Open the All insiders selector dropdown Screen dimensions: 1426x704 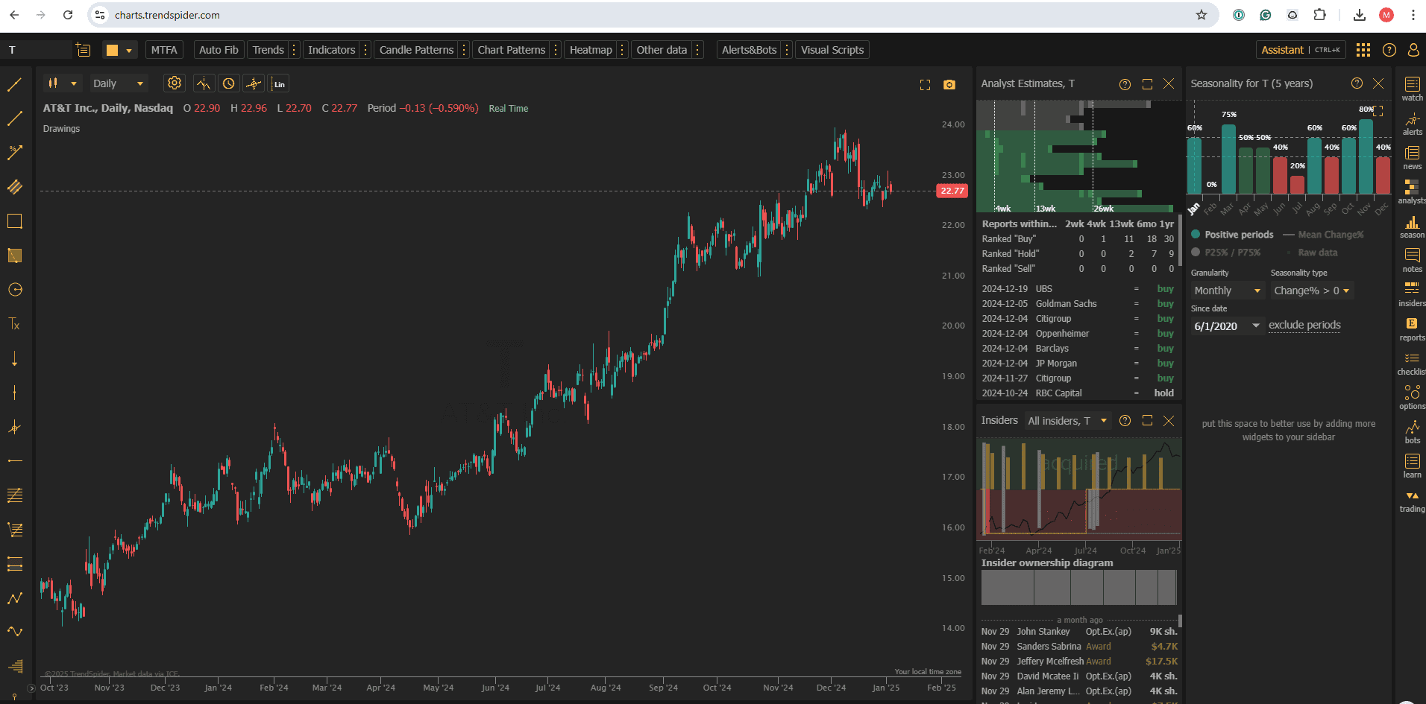[1067, 420]
